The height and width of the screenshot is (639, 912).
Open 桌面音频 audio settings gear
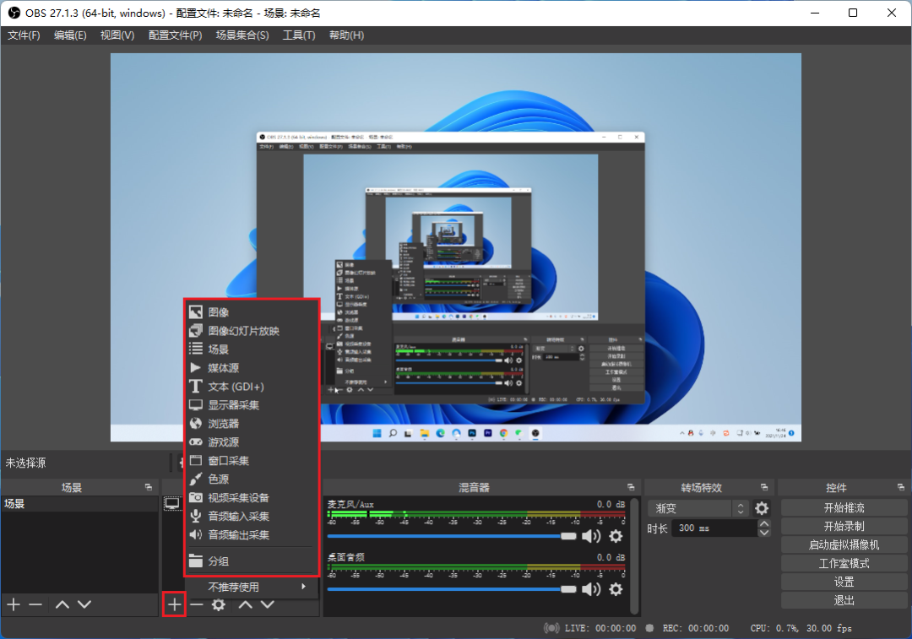(x=616, y=589)
